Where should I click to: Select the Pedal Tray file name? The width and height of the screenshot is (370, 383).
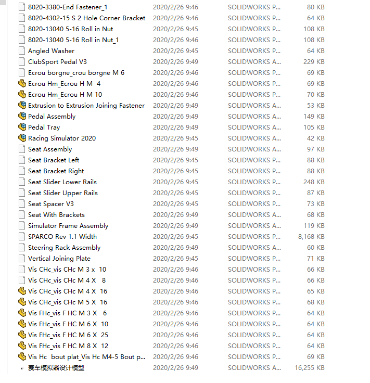pyautogui.click(x=44, y=127)
